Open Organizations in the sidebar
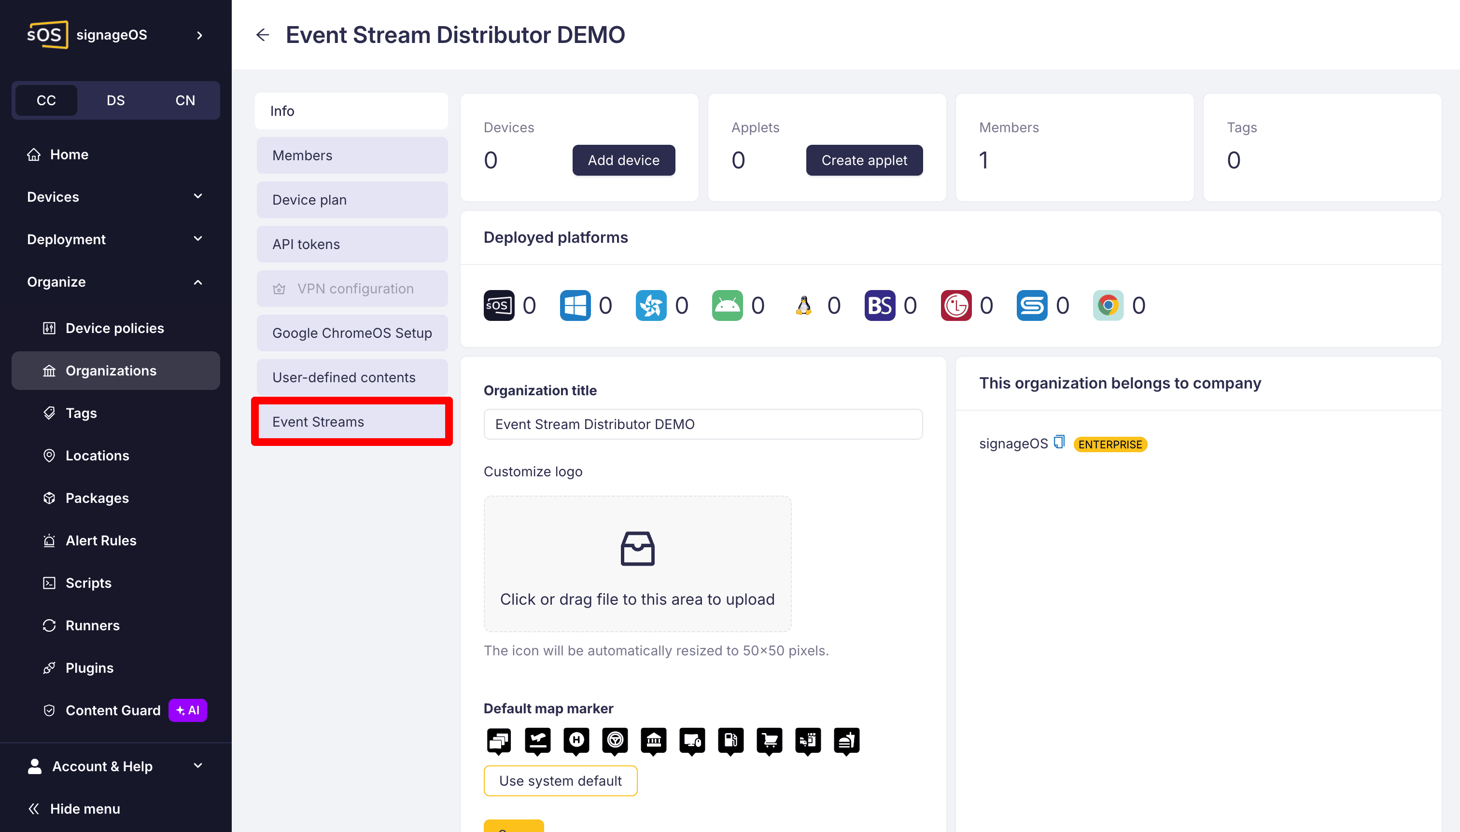1460x832 pixels. coord(115,370)
